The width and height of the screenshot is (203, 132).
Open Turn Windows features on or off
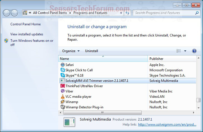click(32, 43)
